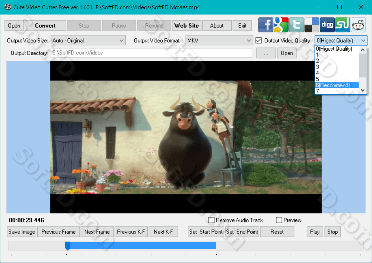The height and width of the screenshot is (263, 372).
Task: Click the 00:00:29.446 timestamp
Action: tap(26, 220)
